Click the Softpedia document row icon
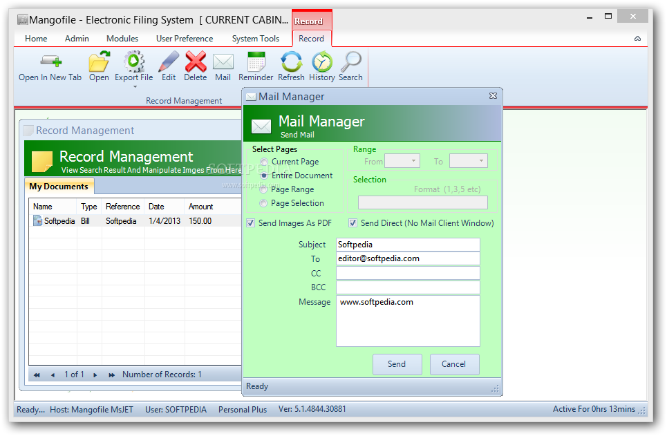The height and width of the screenshot is (436, 667). (x=38, y=221)
